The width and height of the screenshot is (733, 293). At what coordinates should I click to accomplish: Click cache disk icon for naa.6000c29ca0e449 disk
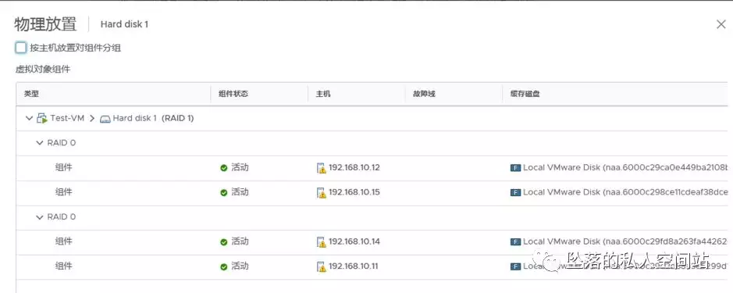coord(515,167)
